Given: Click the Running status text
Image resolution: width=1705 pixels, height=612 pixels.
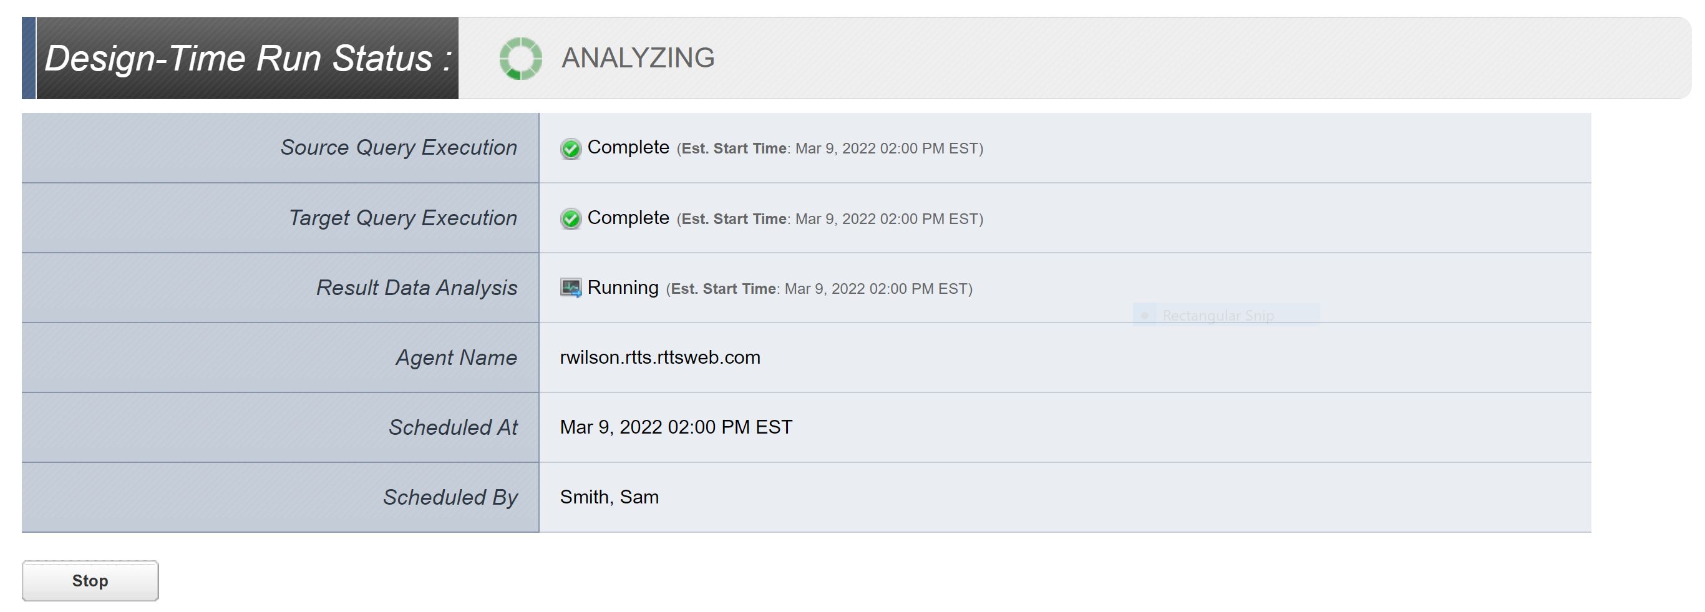Looking at the screenshot, I should point(622,287).
